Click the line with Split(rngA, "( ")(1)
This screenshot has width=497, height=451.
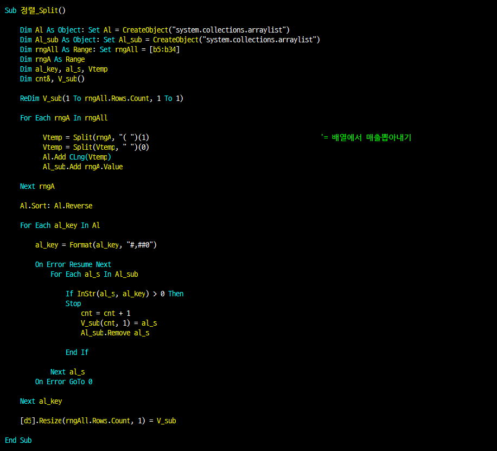pos(95,138)
